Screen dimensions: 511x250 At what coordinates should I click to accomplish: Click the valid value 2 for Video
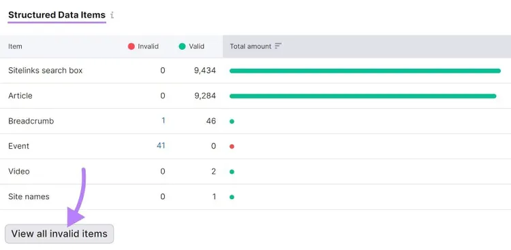[213, 171]
